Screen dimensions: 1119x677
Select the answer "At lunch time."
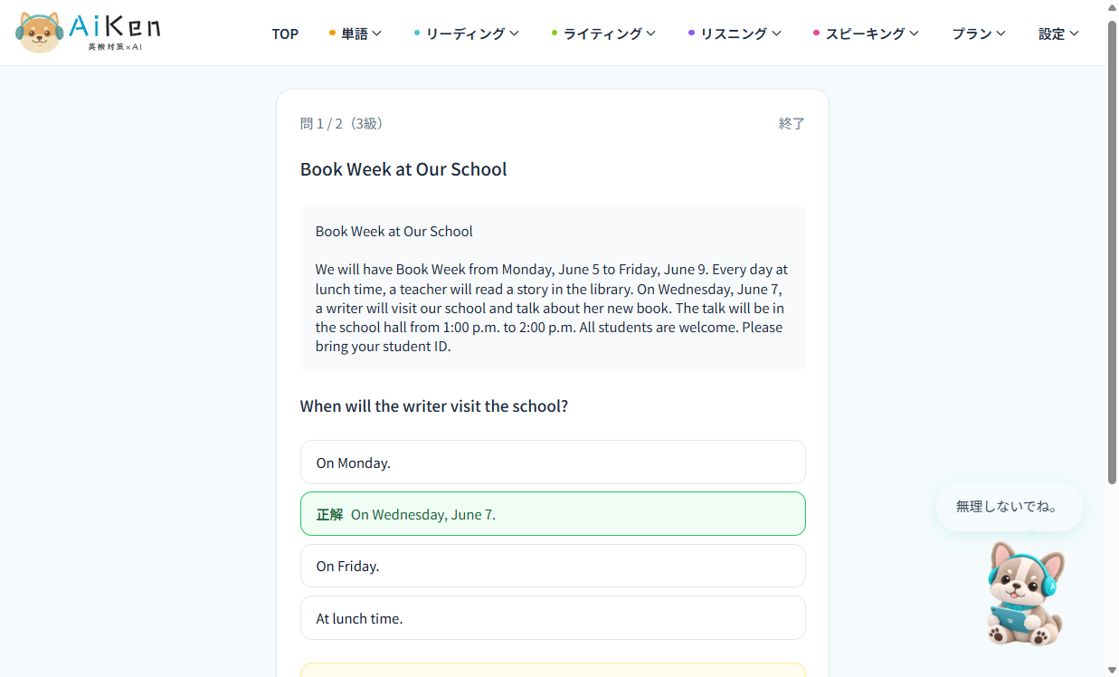point(553,618)
